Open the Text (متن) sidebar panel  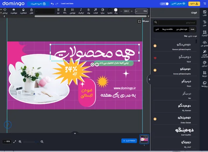point(205,23)
